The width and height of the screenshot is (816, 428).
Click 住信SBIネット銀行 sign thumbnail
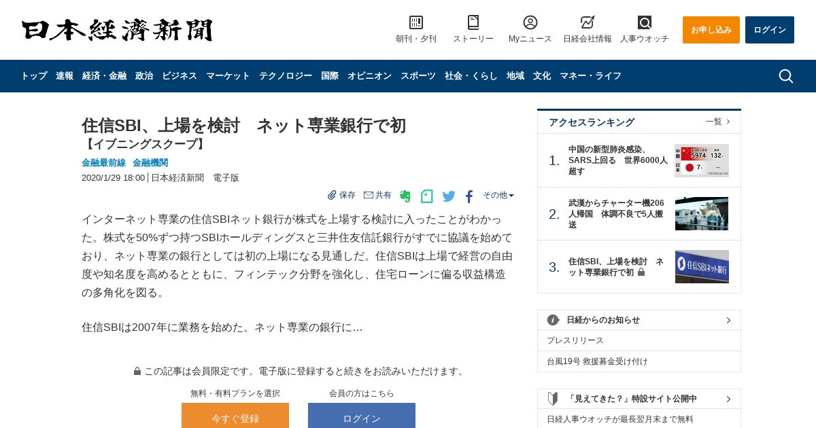click(702, 266)
